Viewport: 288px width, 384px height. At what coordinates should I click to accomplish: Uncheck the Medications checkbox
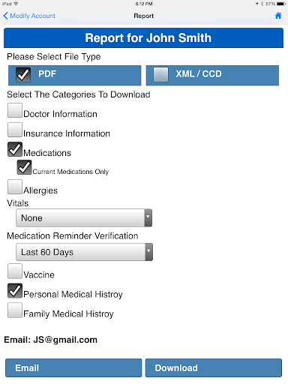15,149
